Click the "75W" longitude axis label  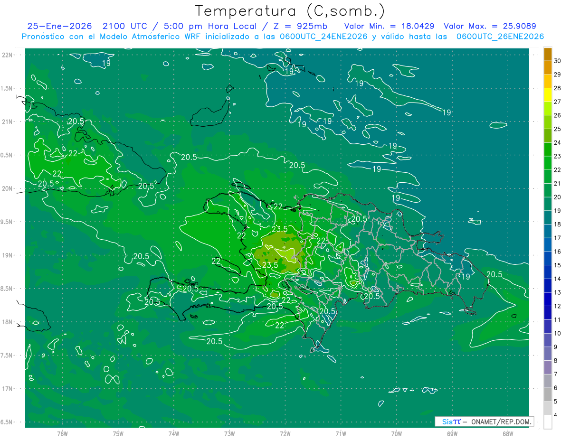coord(118,433)
